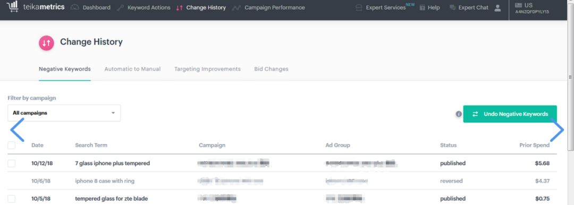Screen dimensions: 574x205
Task: Open the Help link in top bar
Action: tap(430, 7)
